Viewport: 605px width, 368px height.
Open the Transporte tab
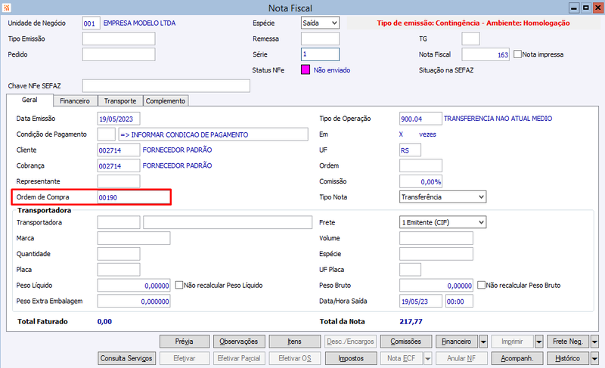[x=120, y=101]
